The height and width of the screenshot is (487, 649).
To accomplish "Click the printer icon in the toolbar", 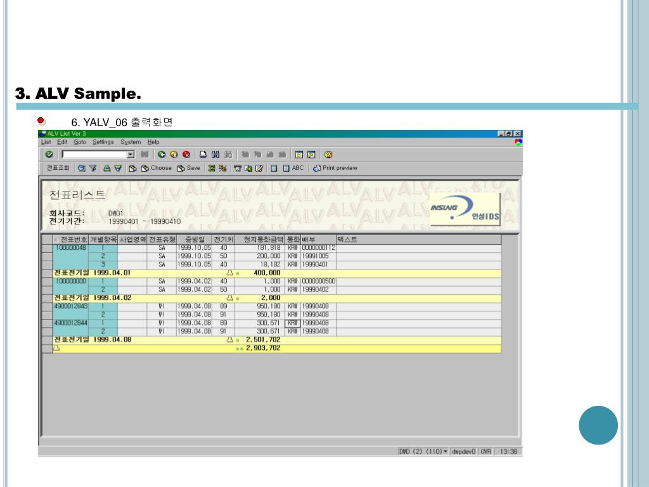I will 203,155.
